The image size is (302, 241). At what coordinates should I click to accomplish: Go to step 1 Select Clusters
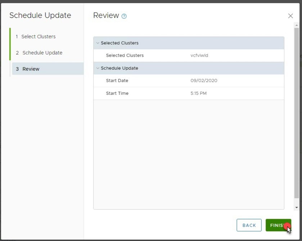click(x=38, y=37)
